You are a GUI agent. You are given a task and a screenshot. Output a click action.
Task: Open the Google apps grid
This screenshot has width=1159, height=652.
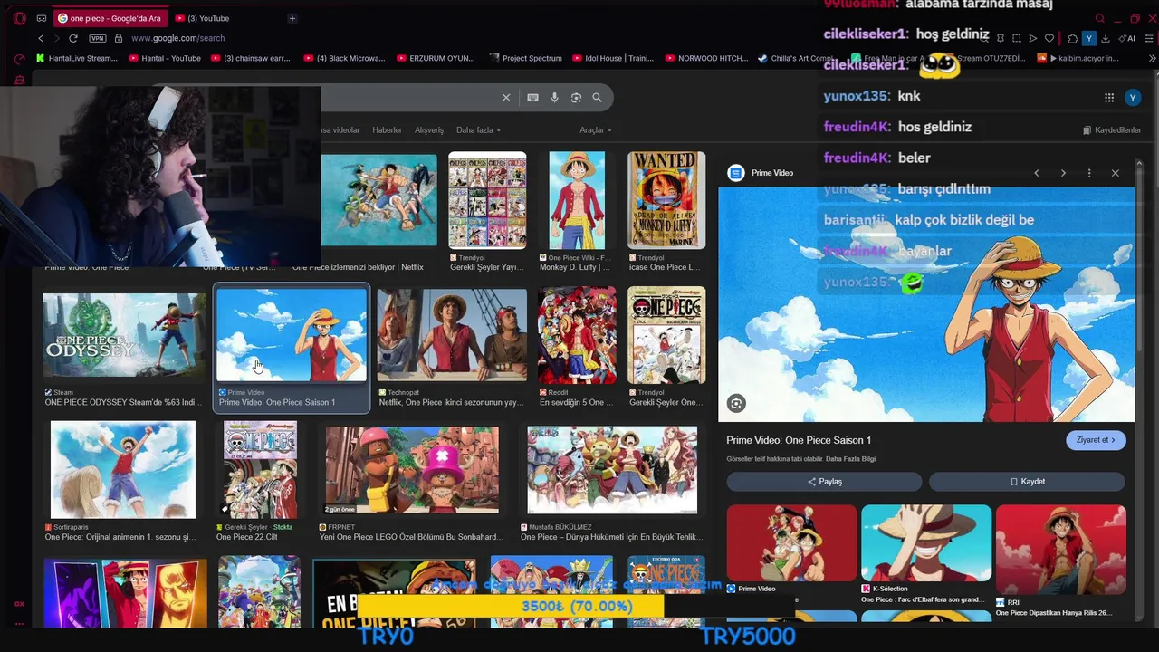click(x=1109, y=98)
